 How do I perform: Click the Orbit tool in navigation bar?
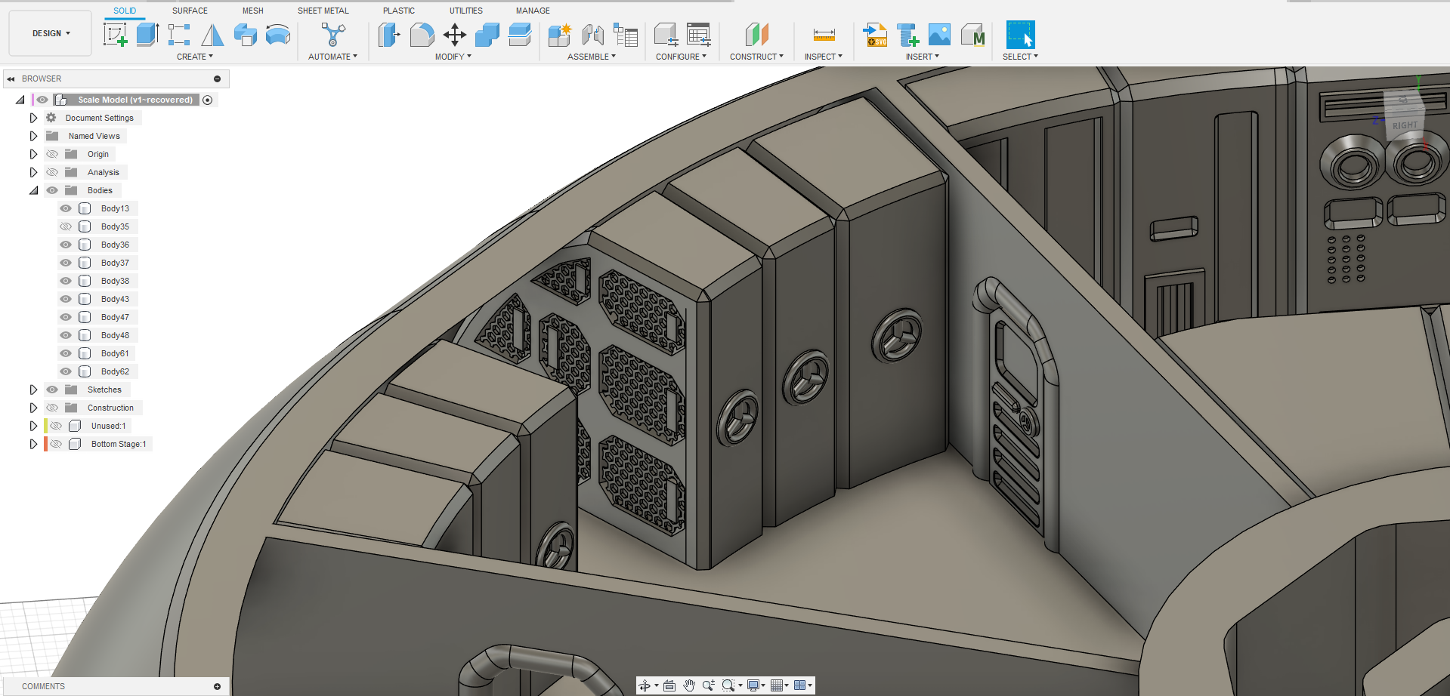645,685
